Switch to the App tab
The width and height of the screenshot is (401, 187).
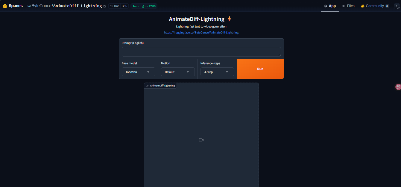point(330,6)
